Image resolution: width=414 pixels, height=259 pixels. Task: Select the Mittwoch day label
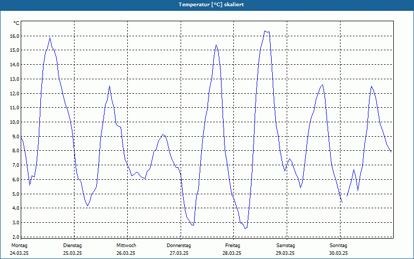tap(126, 246)
